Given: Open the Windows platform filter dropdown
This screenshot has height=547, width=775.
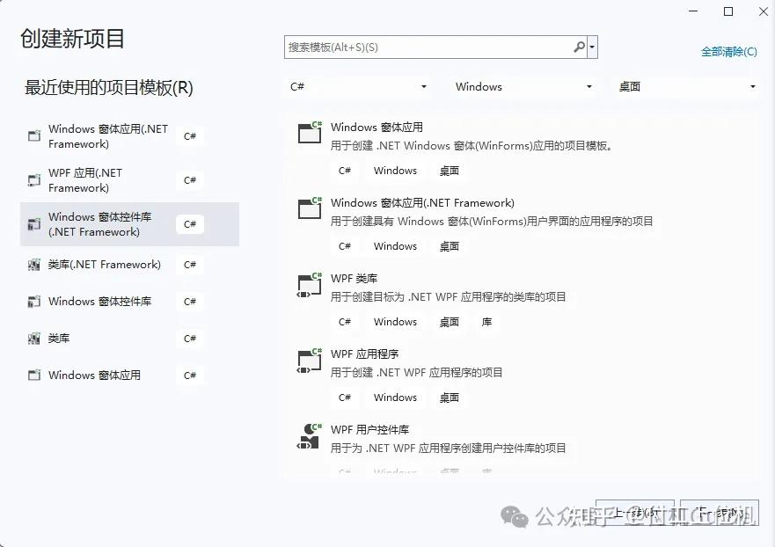Looking at the screenshot, I should (523, 86).
